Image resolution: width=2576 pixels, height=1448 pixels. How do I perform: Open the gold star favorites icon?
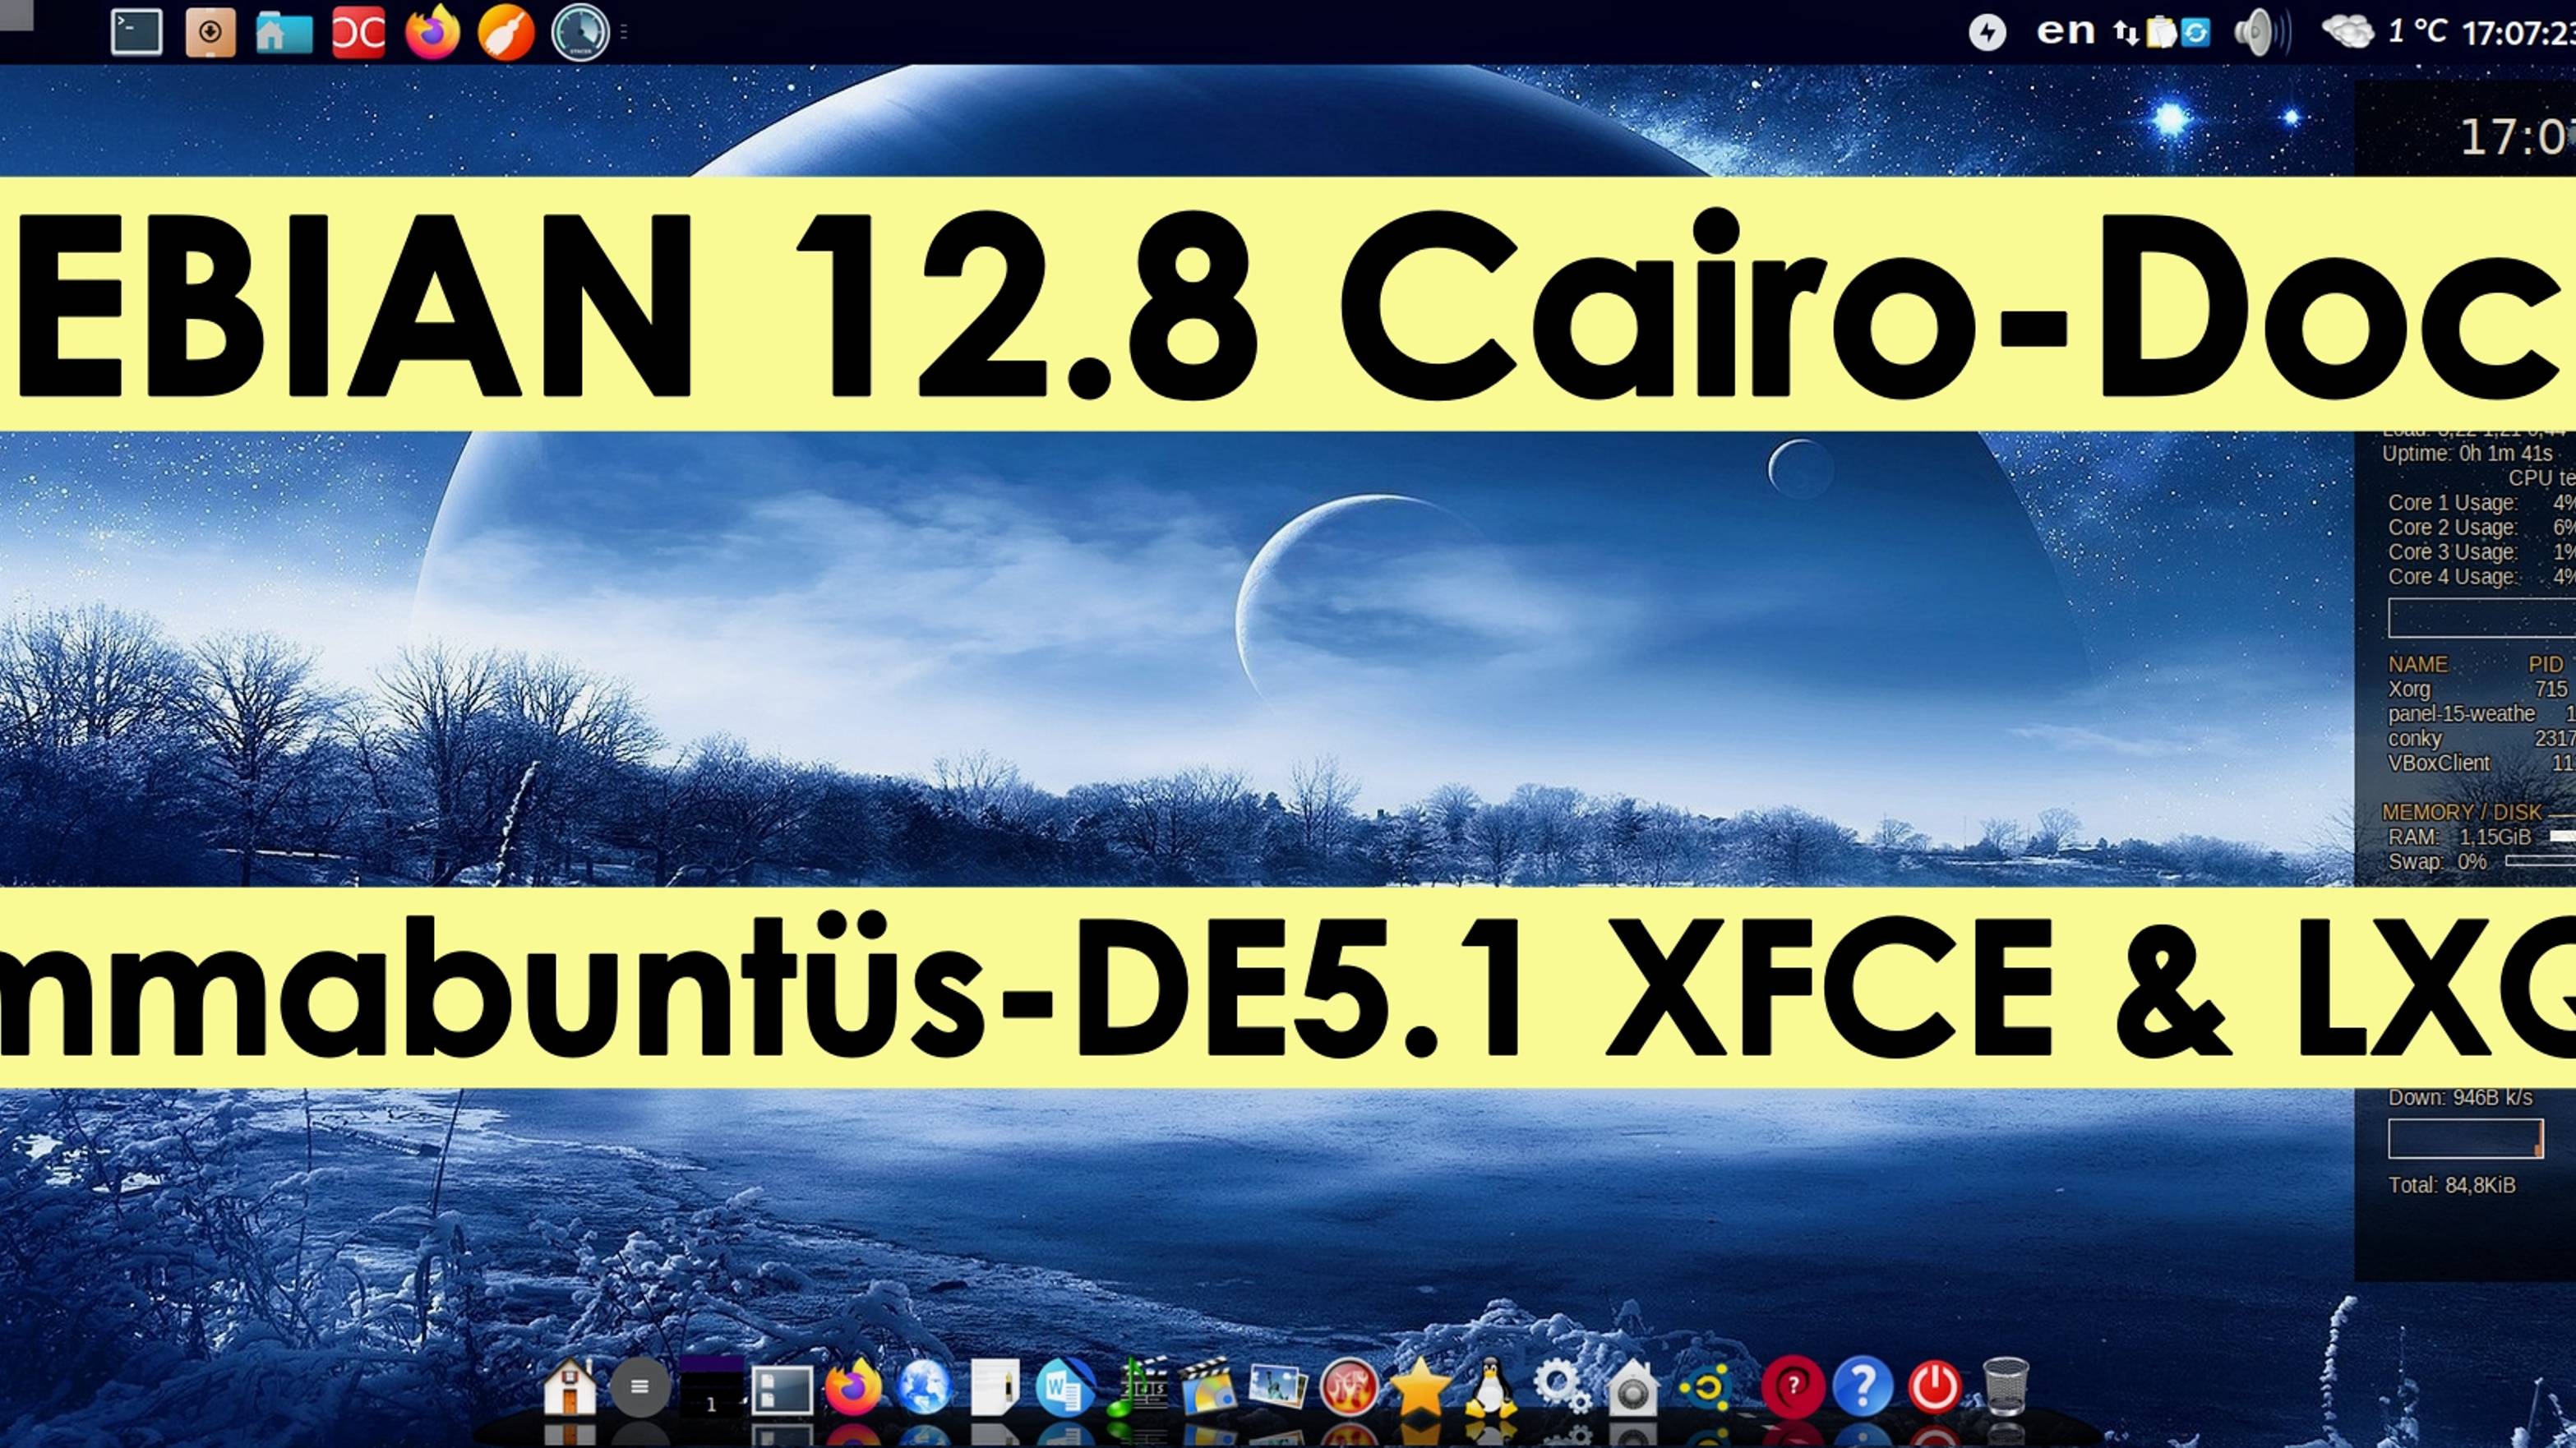(1420, 1388)
